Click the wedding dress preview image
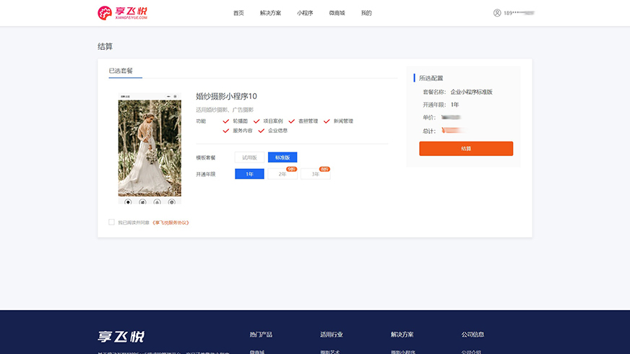630x354 pixels. coord(150,147)
